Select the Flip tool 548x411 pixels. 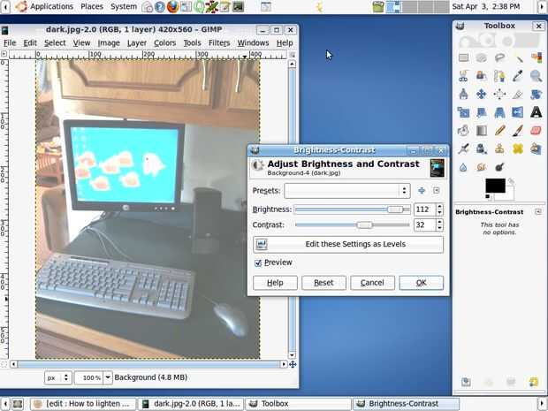[518, 112]
